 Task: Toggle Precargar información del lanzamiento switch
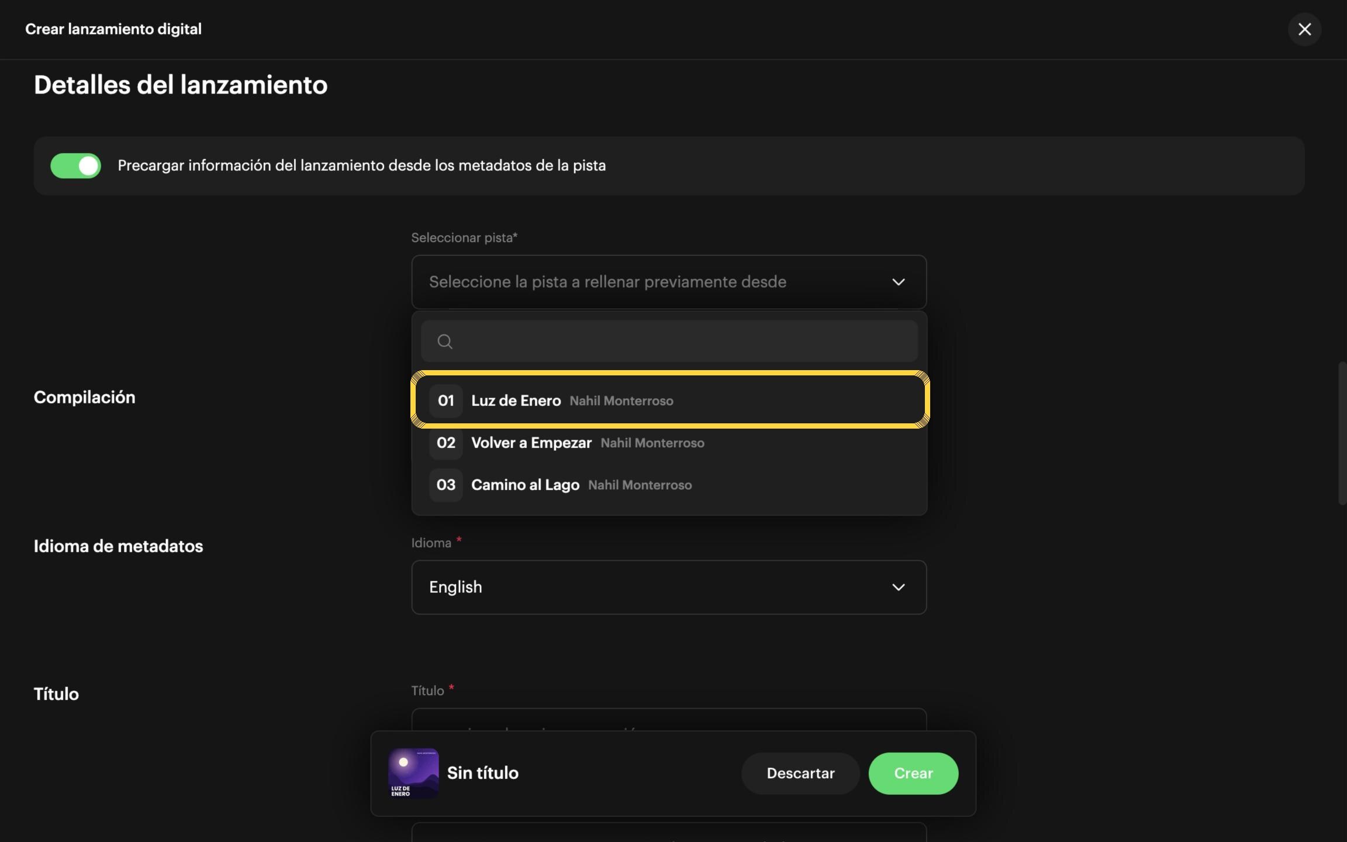[75, 166]
